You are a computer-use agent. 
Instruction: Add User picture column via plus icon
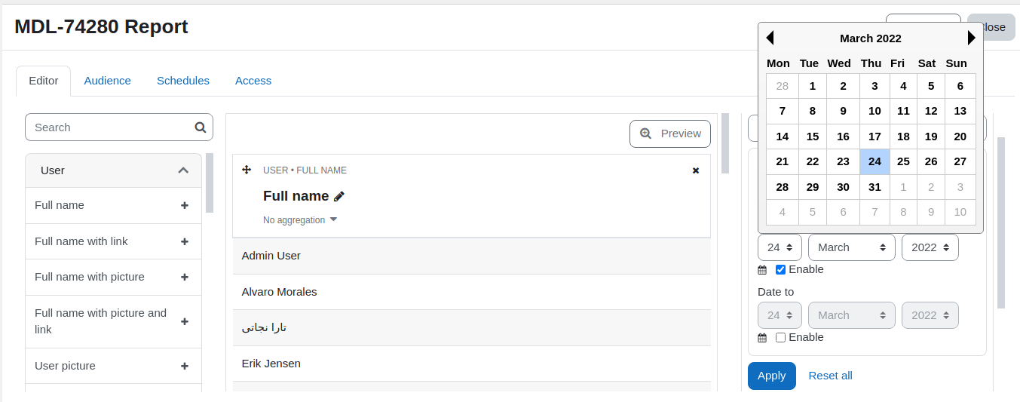(185, 366)
